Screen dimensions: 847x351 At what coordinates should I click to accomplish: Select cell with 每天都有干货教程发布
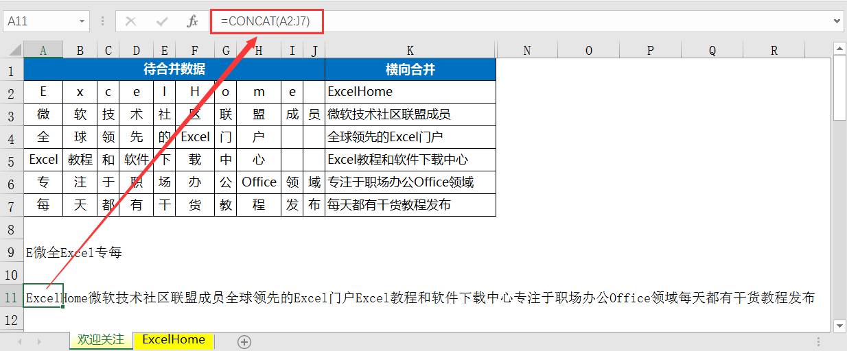[x=410, y=205]
